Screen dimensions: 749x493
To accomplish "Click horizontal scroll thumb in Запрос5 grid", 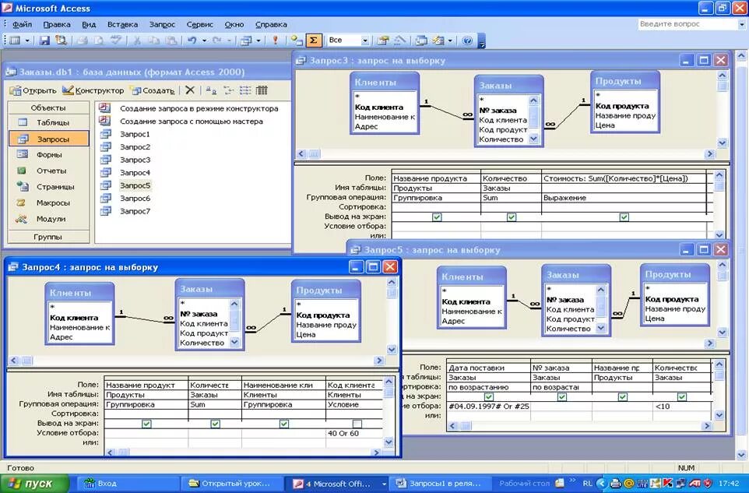I will (466, 426).
